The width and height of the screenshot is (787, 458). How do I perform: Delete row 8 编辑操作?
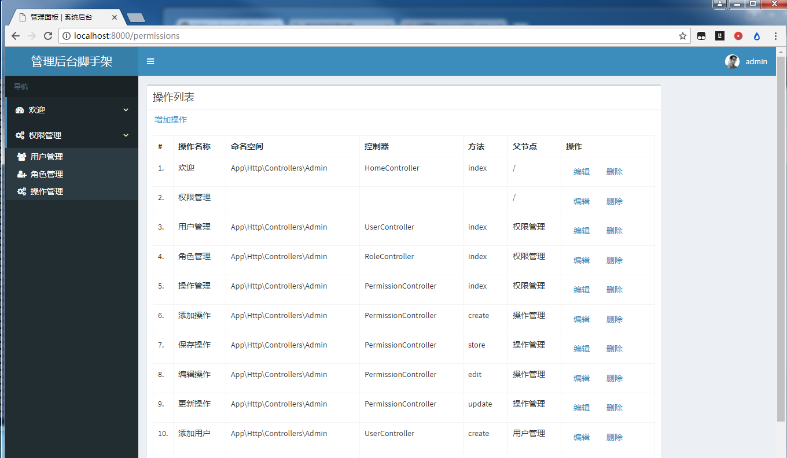tap(615, 378)
